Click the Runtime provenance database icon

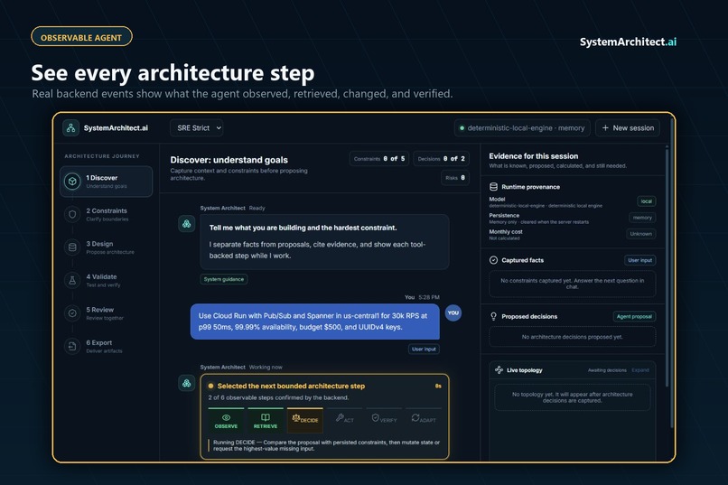click(x=493, y=187)
